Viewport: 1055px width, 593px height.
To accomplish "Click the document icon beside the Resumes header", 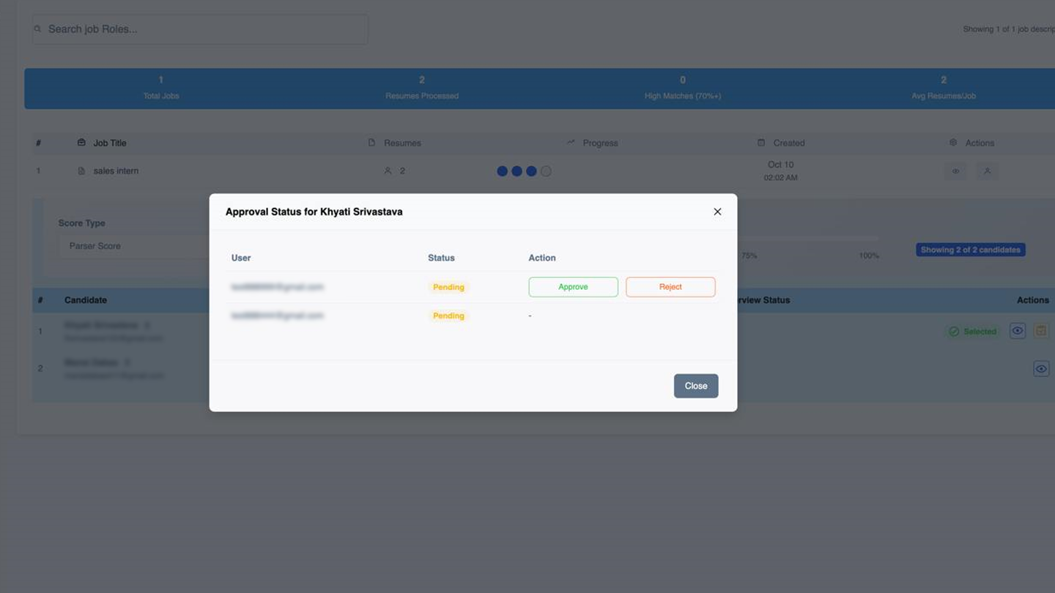I will [371, 143].
